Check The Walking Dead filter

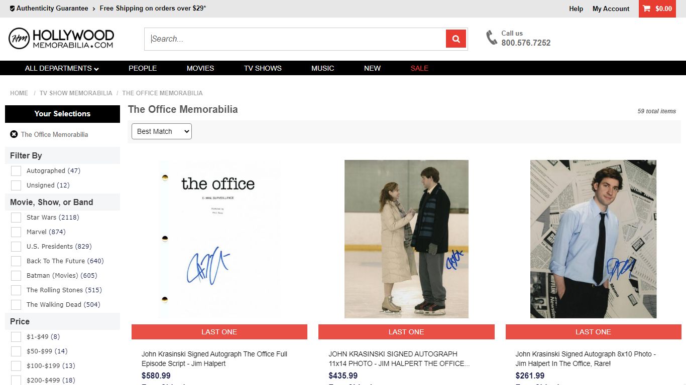click(x=16, y=305)
